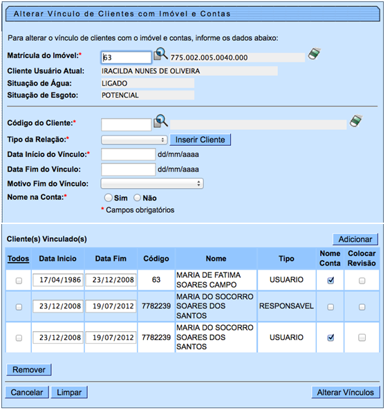This screenshot has width=392, height=419.
Task: Click code 7782239 in the RESPONSAVEL row
Action: 156,306
